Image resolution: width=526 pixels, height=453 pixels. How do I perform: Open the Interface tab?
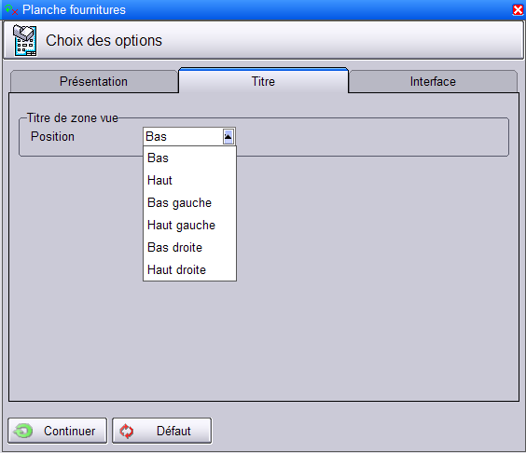pos(433,81)
